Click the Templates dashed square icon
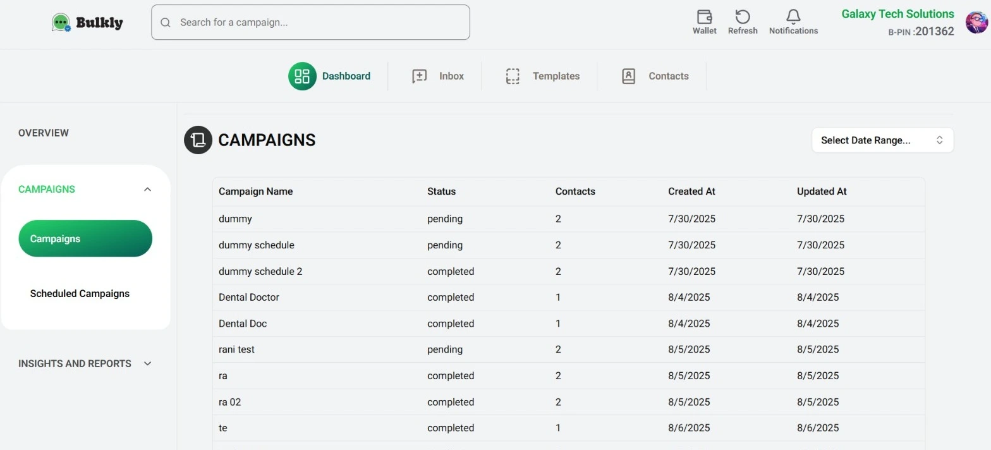The width and height of the screenshot is (991, 450). [513, 76]
